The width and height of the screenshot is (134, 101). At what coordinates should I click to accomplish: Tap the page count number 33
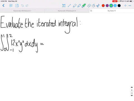[x=132, y=93]
